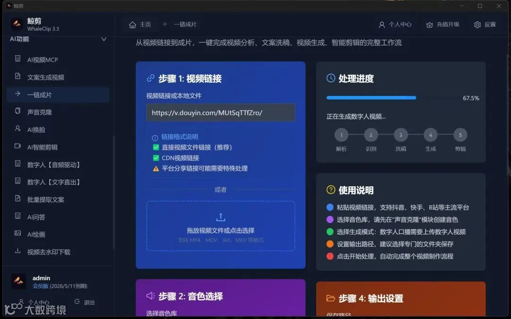Click the 文案生成视频 document icon

[18, 77]
